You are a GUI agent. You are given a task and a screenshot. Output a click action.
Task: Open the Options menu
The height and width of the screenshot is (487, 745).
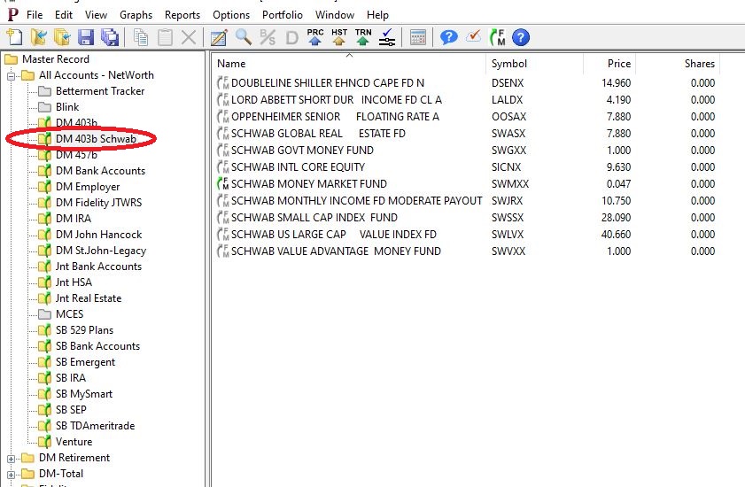[x=231, y=15]
